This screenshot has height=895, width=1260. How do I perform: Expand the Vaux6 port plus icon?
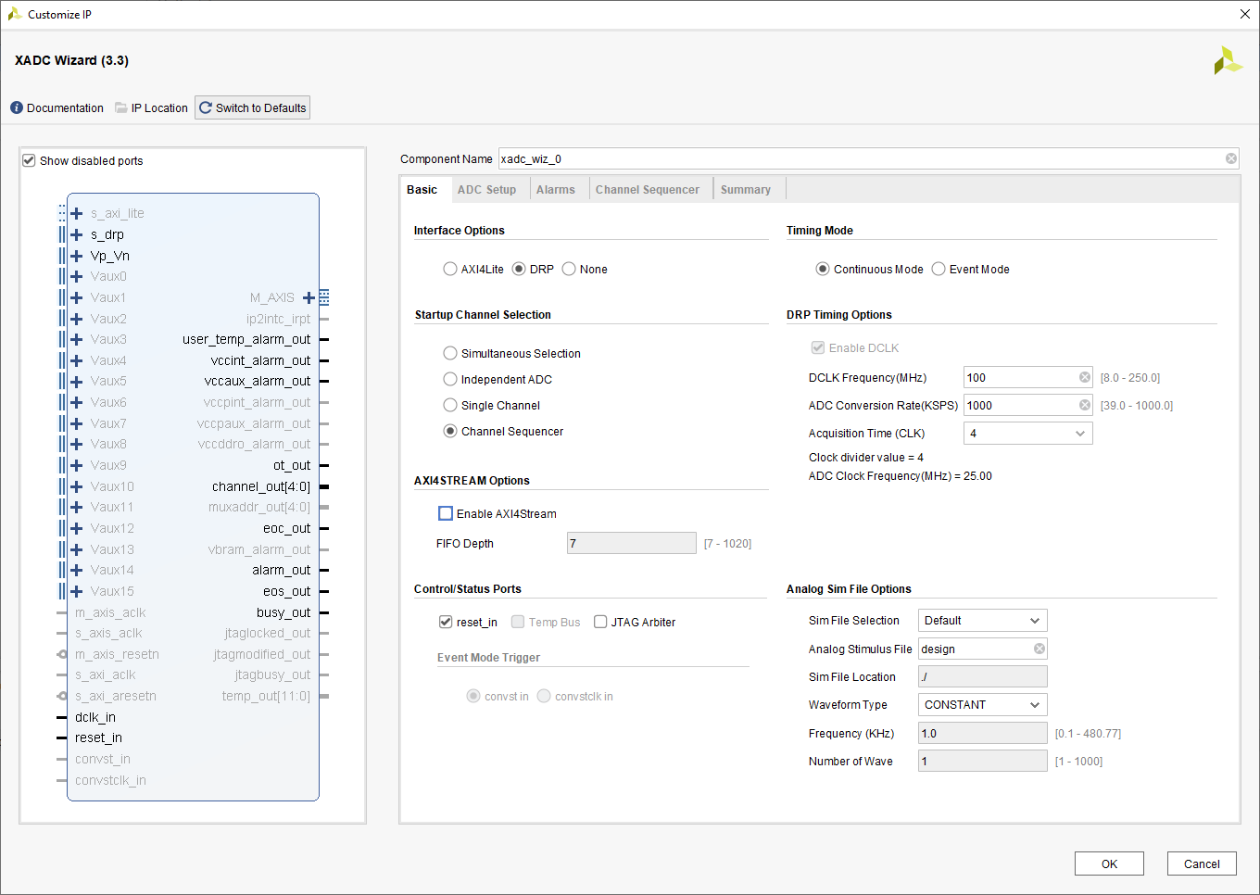click(77, 402)
